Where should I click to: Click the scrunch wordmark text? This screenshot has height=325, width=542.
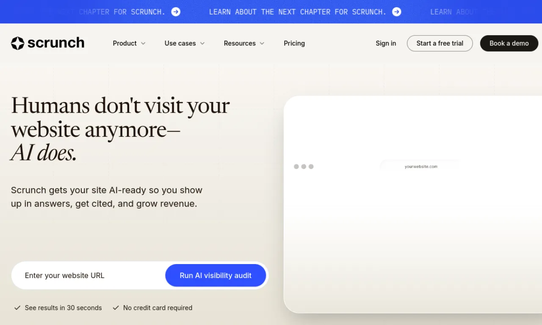[56, 43]
